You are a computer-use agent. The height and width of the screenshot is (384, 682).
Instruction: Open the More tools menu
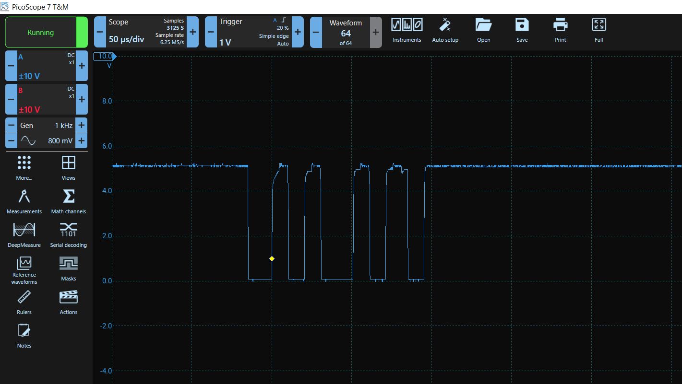coord(24,168)
